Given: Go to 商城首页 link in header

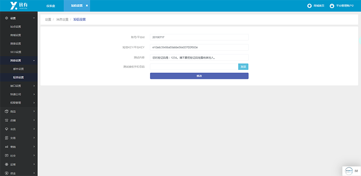Looking at the screenshot, I should [x=319, y=6].
